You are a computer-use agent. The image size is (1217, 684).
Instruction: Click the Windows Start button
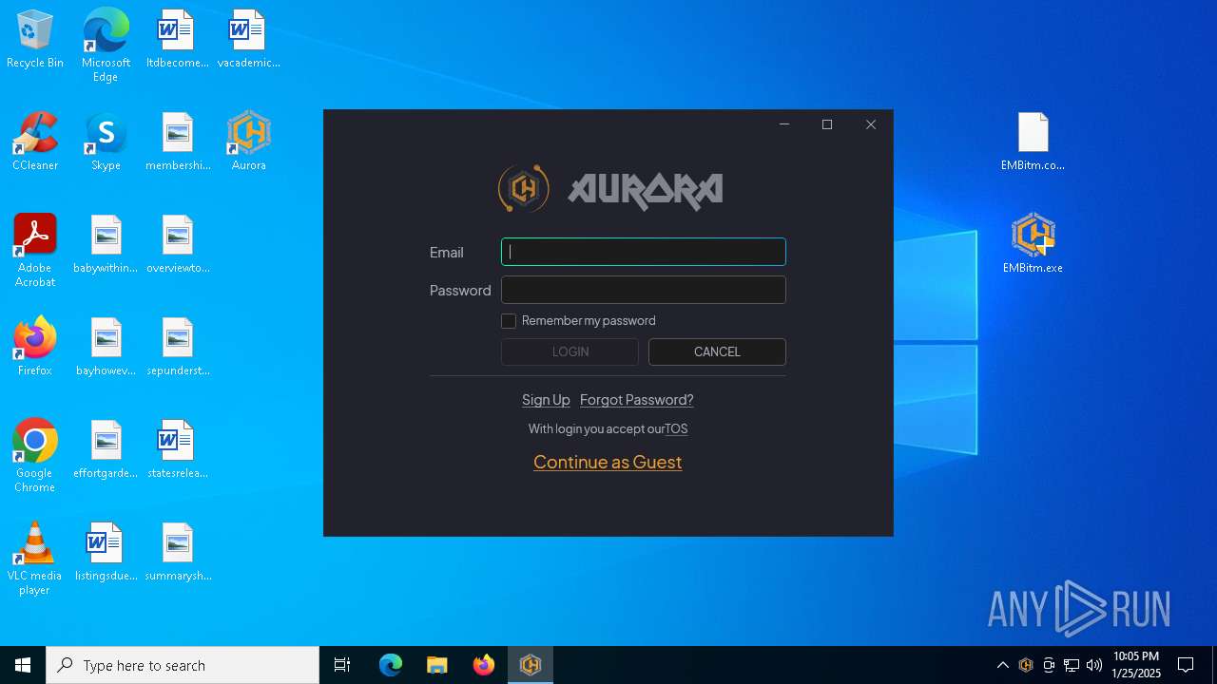pyautogui.click(x=23, y=665)
